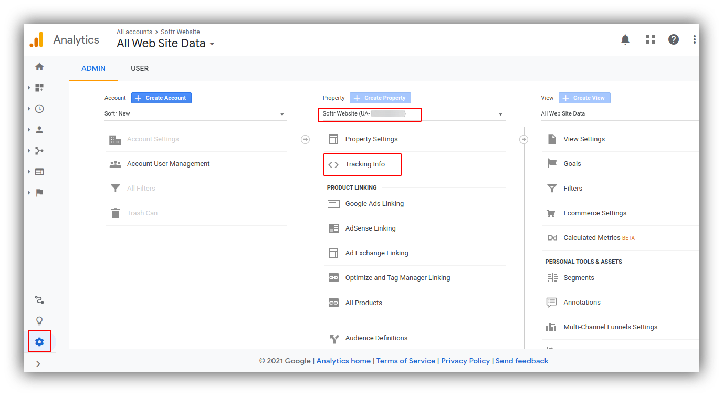Open the Analytics home footer link
This screenshot has height=396, width=723.
(343, 361)
